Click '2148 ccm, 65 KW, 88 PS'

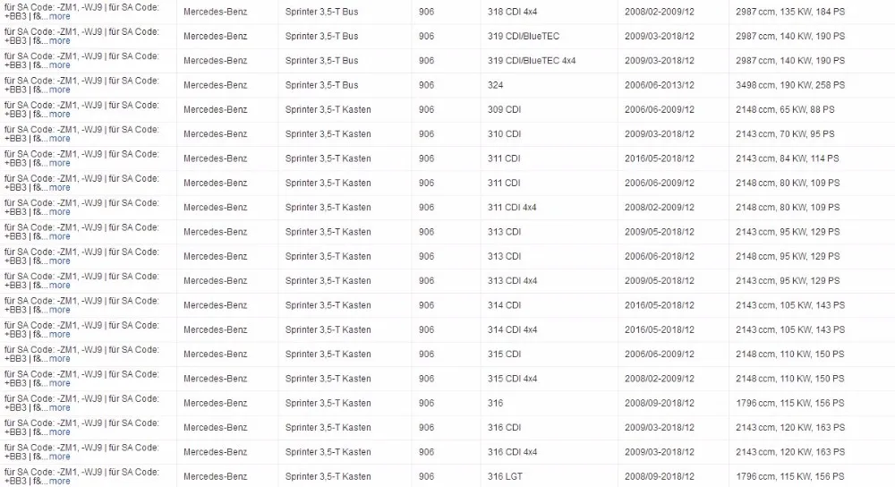785,109
